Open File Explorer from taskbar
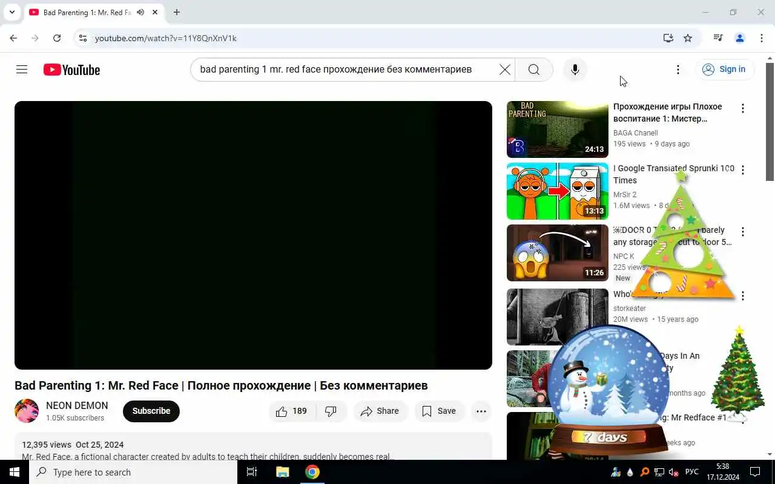Viewport: 775px width, 484px height. tap(282, 472)
